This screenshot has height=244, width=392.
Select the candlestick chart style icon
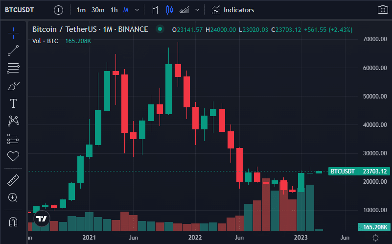(x=169, y=10)
